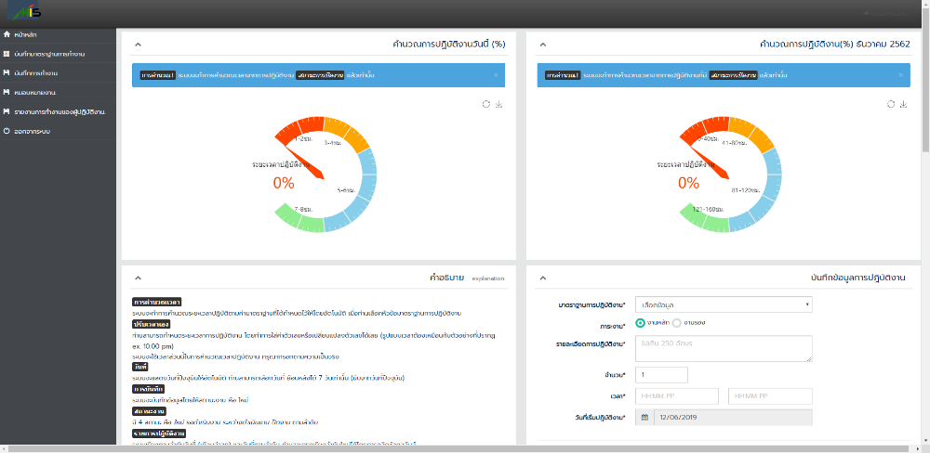The width and height of the screenshot is (930, 453).
Task: Open รายงานการทำงานของผู้ปฏิบัติงาน in the sidebar
Action: point(58,111)
